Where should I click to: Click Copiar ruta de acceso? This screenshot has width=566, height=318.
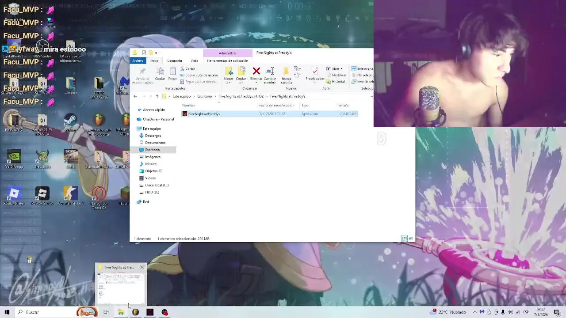pos(199,75)
